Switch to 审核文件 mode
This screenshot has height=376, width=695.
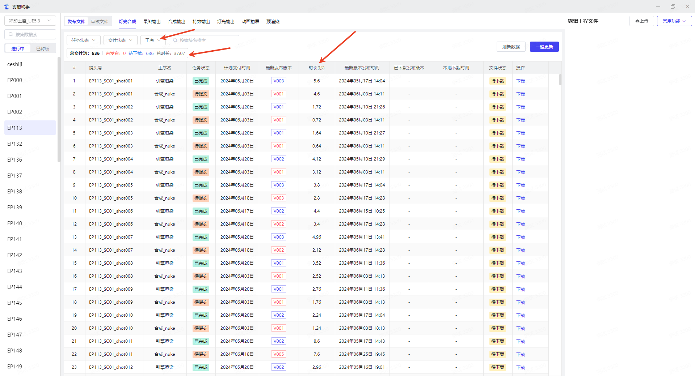pos(100,21)
